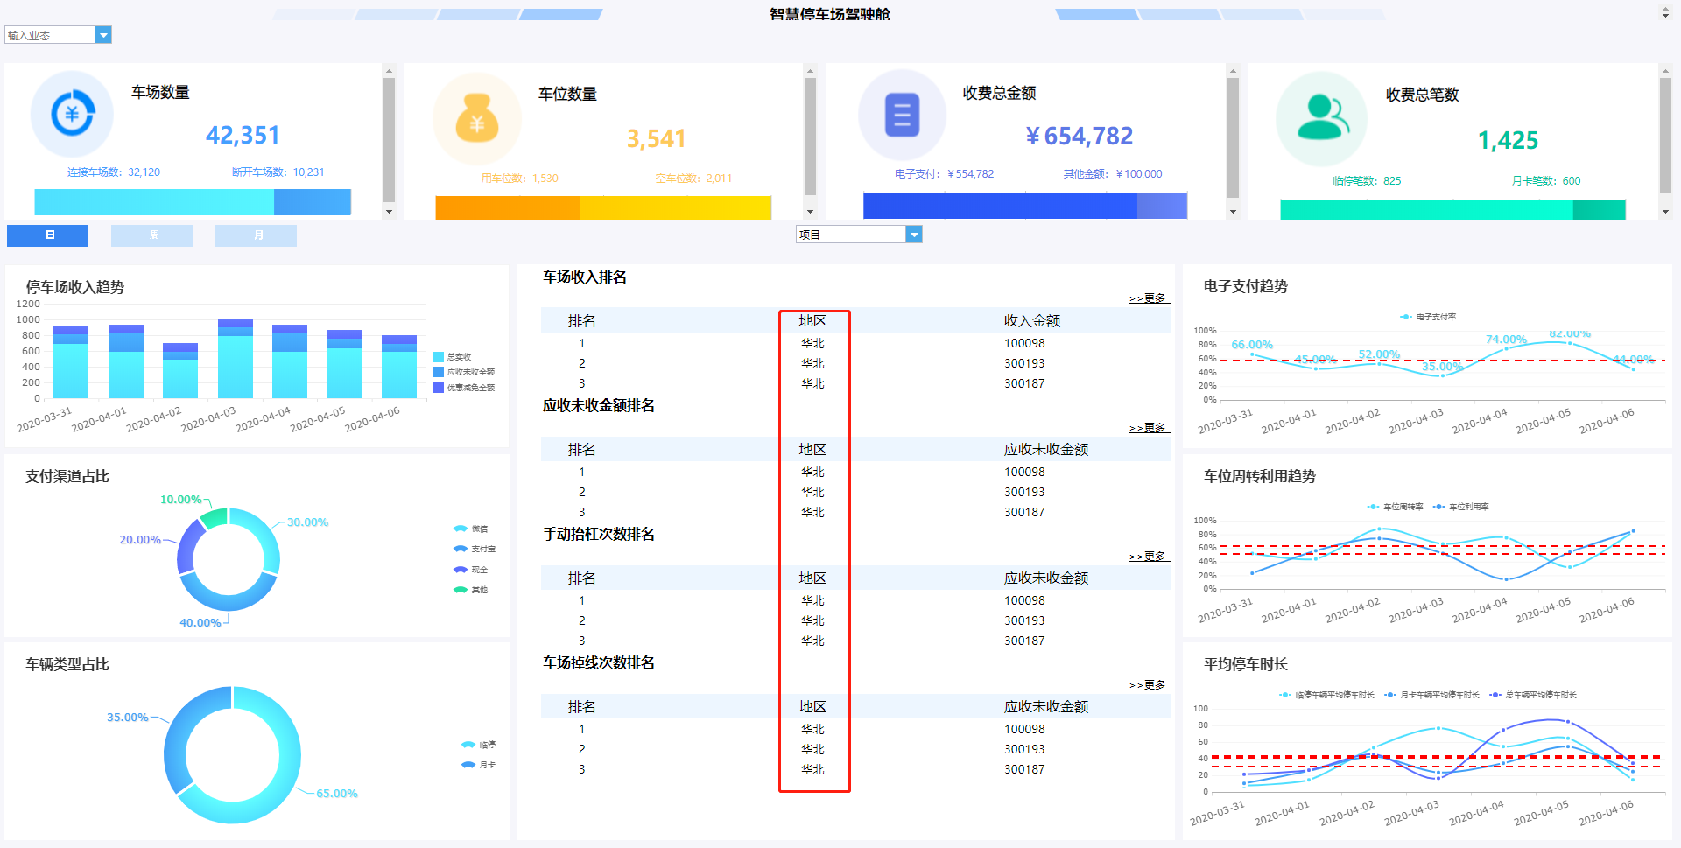Click the 42,351 车场数量 value

243,136
